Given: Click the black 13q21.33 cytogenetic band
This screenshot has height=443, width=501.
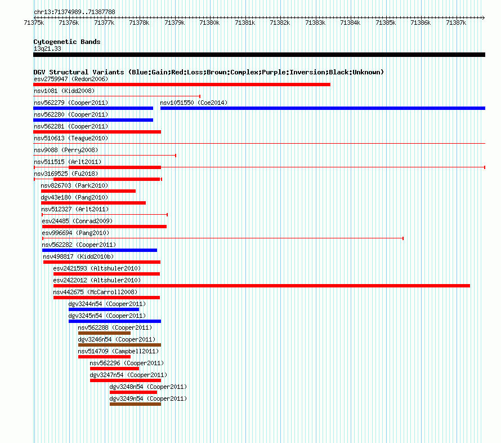Looking at the screenshot, I should [259, 55].
